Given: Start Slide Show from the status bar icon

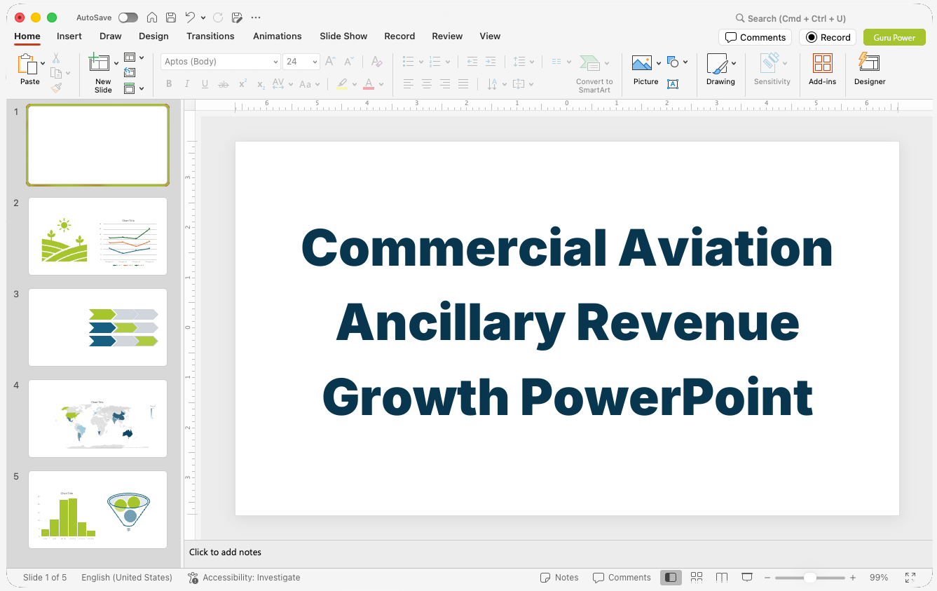Looking at the screenshot, I should pyautogui.click(x=747, y=577).
